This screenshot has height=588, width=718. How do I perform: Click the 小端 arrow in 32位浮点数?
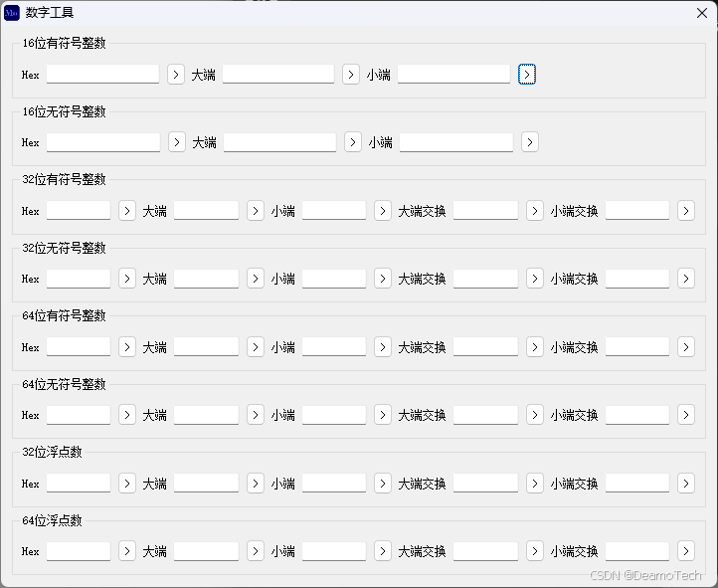[x=383, y=484]
